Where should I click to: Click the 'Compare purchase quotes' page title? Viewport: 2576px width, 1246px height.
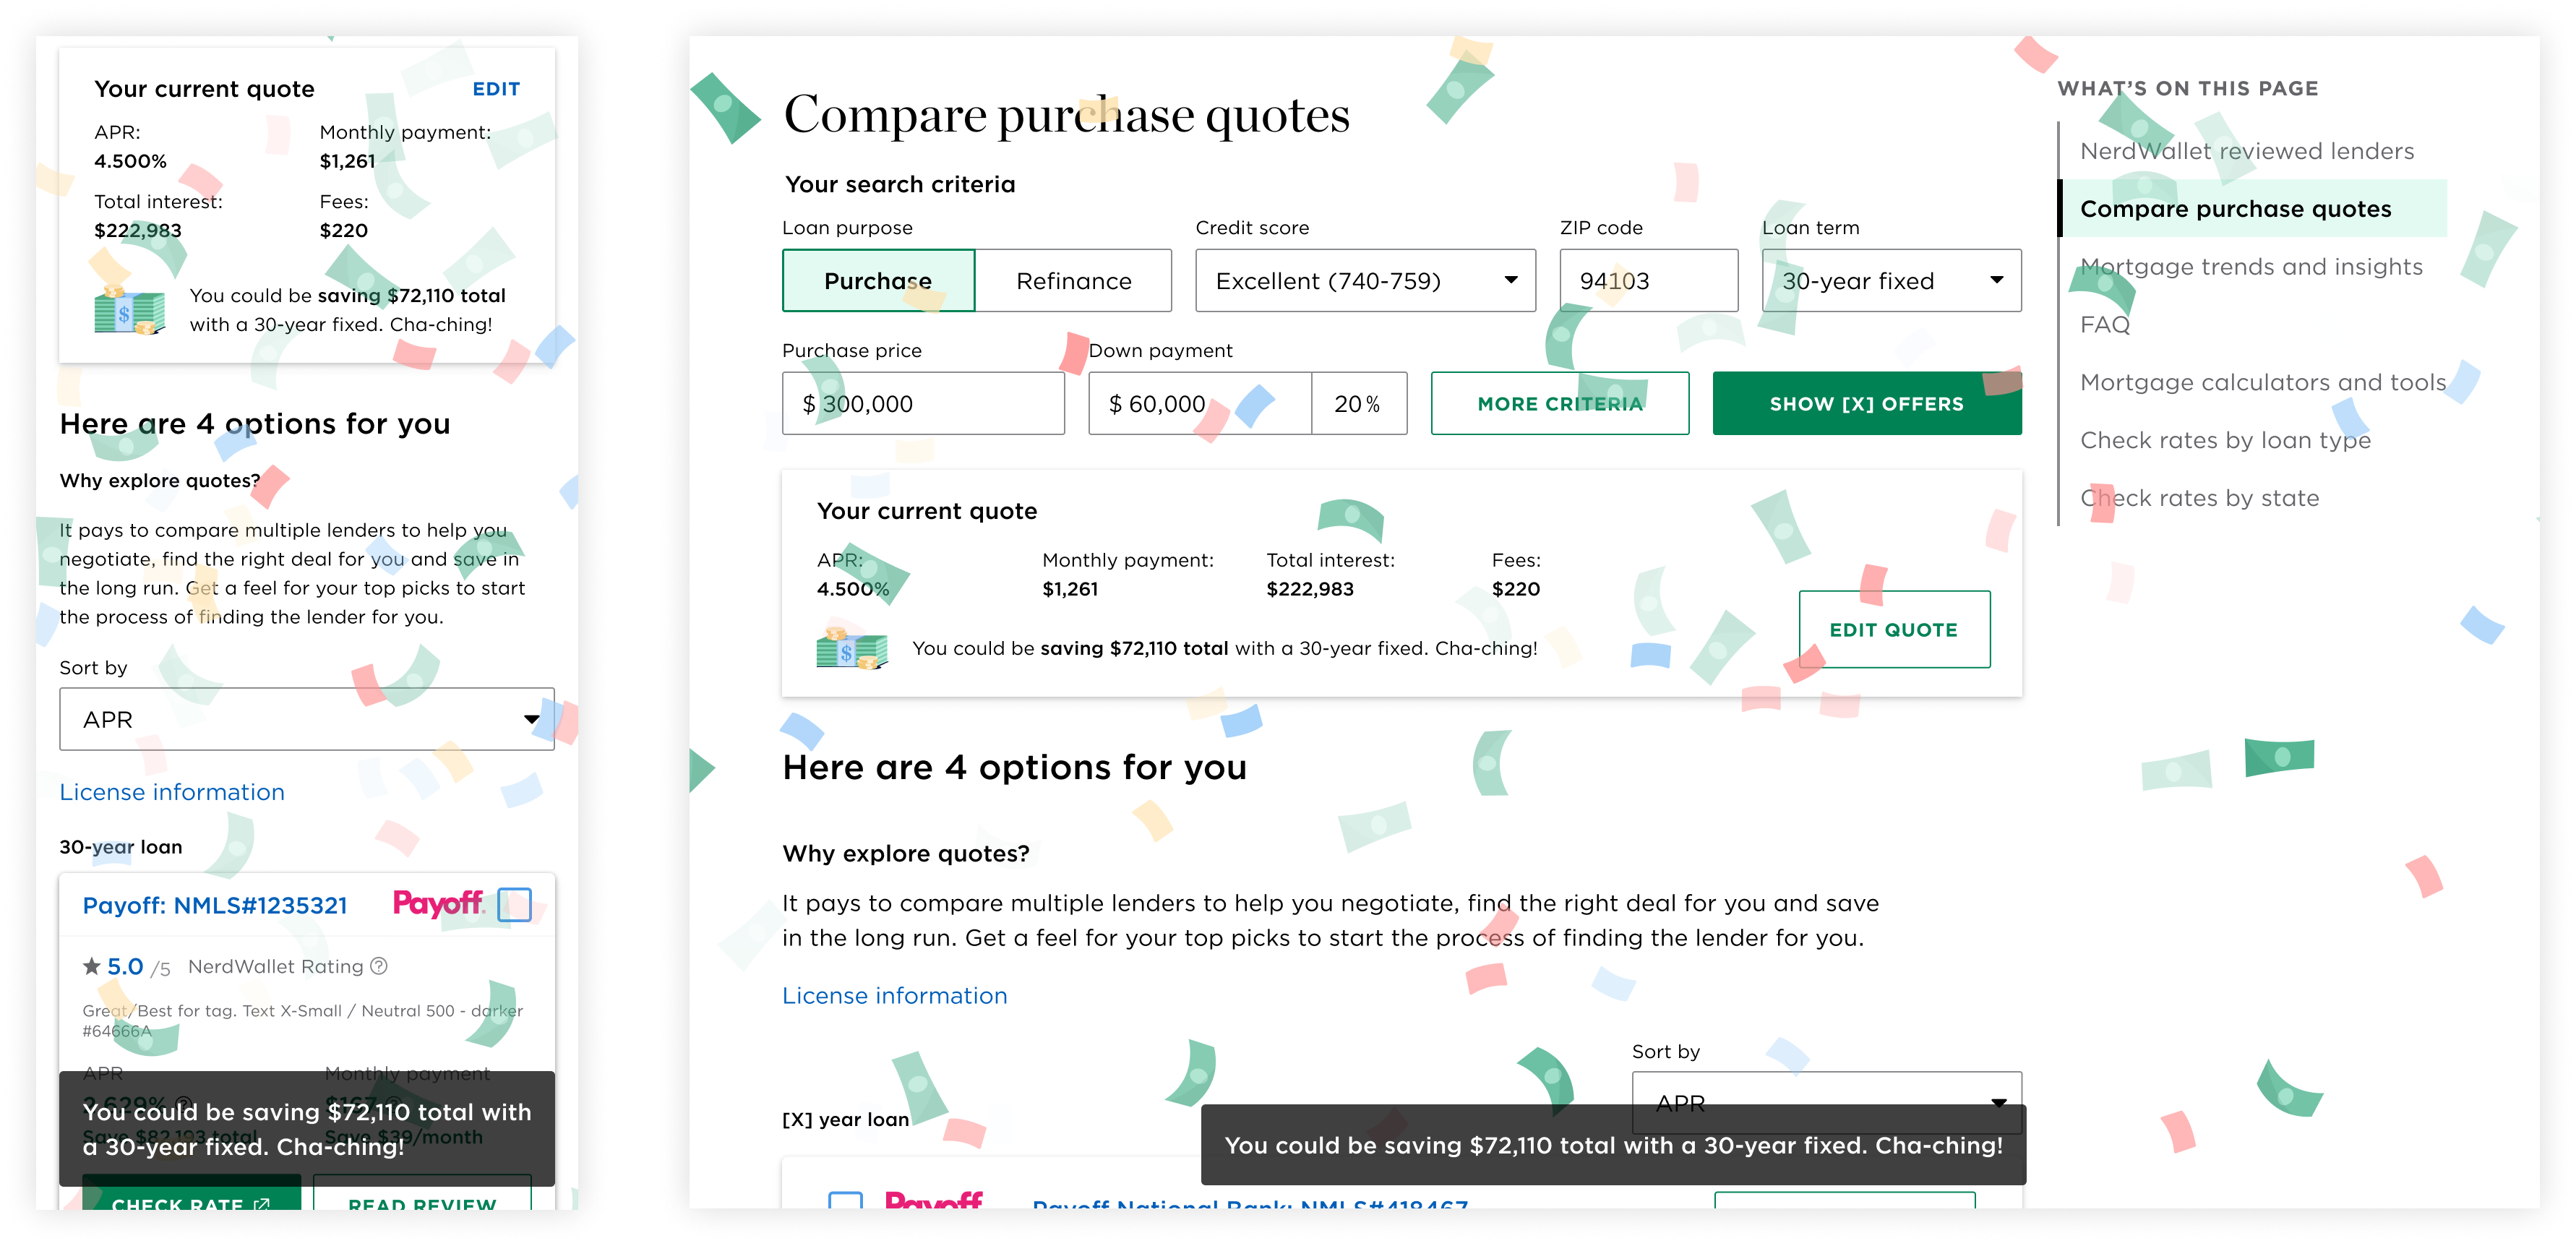tap(1066, 116)
